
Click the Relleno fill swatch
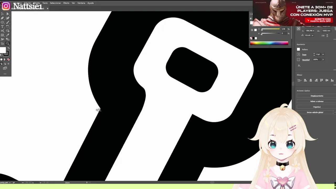(x=298, y=49)
